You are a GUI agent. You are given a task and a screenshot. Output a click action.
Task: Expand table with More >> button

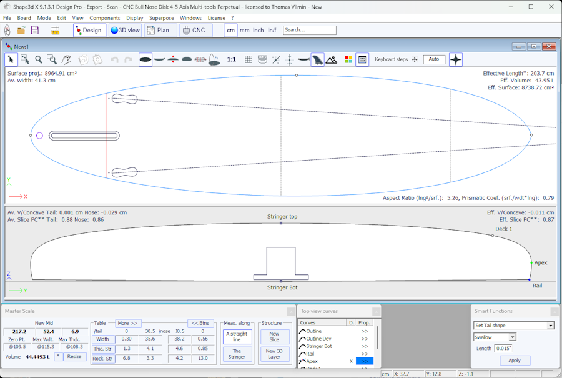(128, 323)
